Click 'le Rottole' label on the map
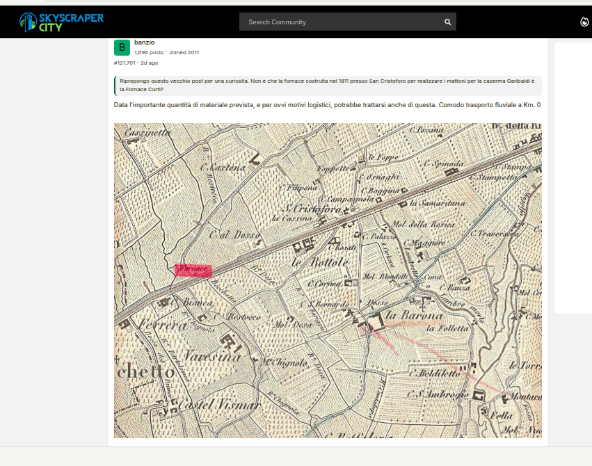 coord(319,263)
